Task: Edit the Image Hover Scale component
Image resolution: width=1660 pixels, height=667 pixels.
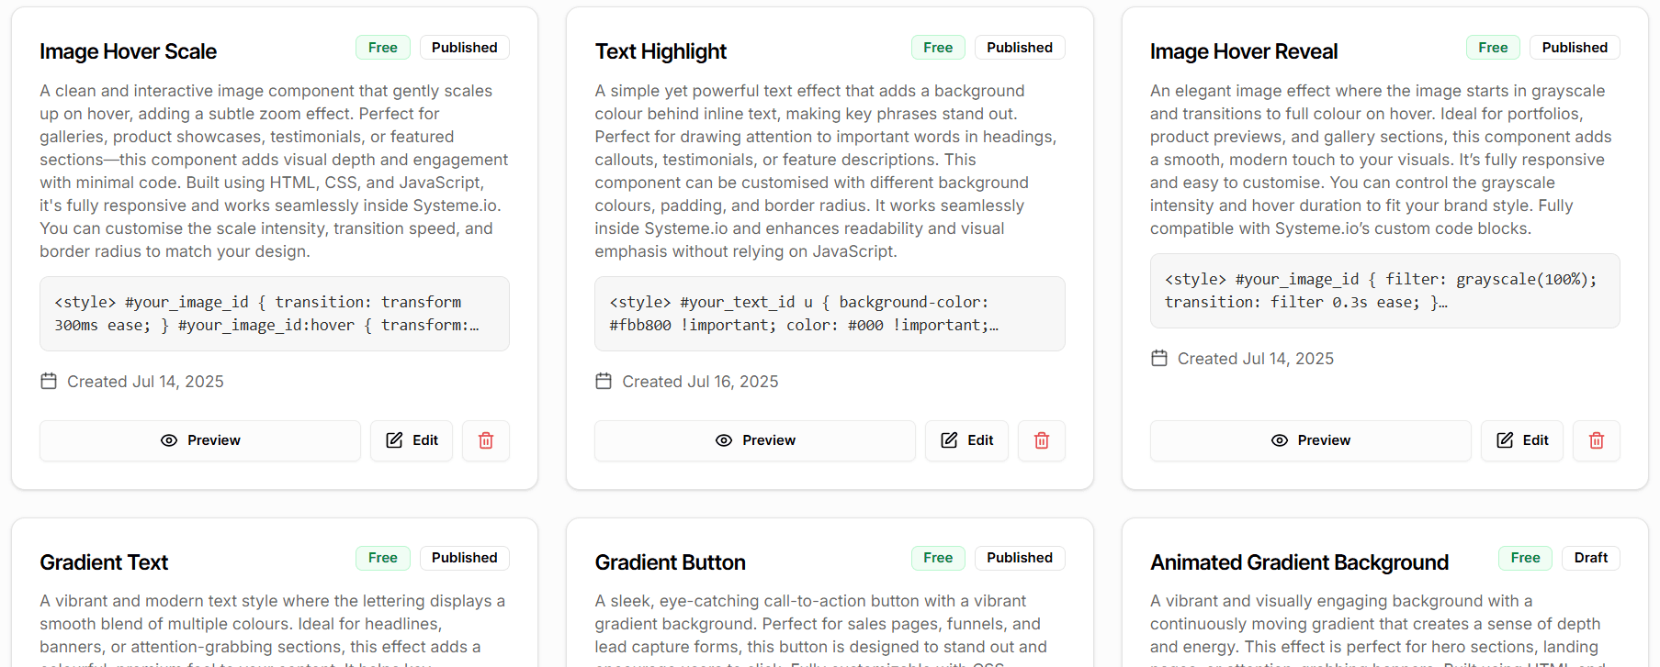Action: (412, 440)
